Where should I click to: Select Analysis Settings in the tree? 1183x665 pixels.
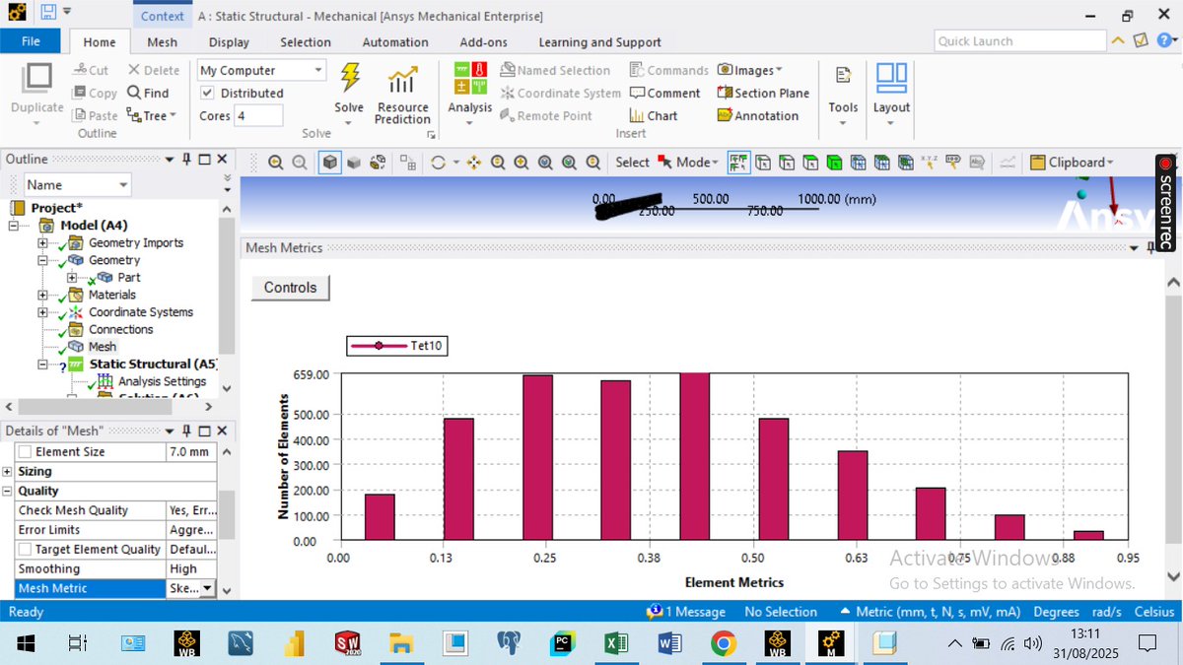[x=162, y=381]
